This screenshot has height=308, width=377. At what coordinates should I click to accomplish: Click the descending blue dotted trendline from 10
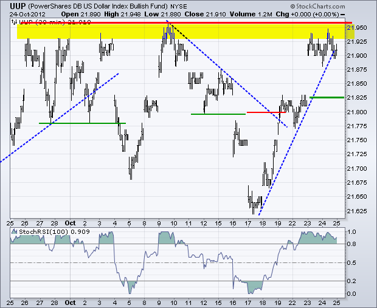tap(227, 74)
